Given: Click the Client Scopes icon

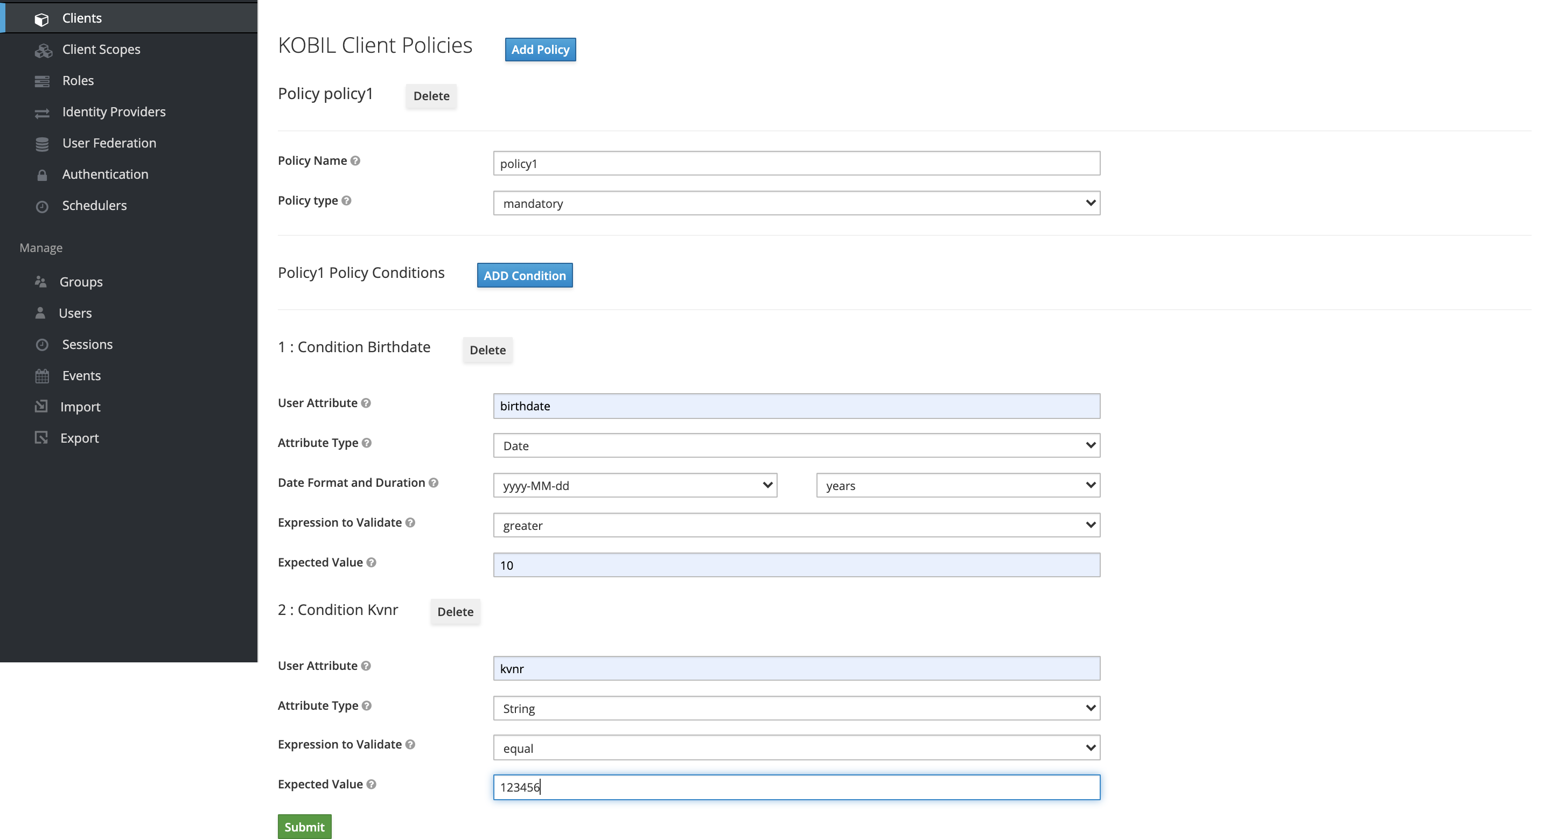Looking at the screenshot, I should 44,50.
